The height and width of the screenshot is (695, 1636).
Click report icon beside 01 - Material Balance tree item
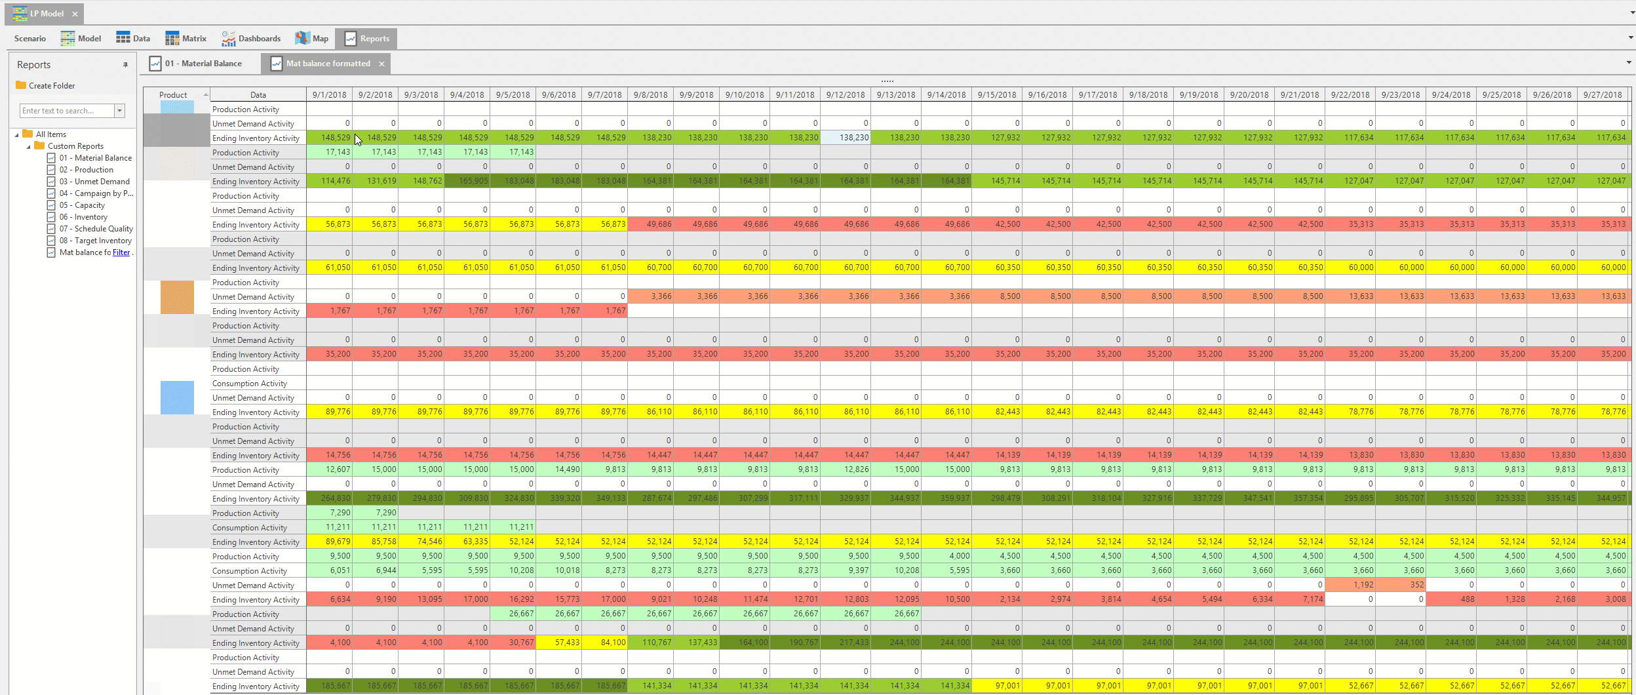pyautogui.click(x=51, y=157)
